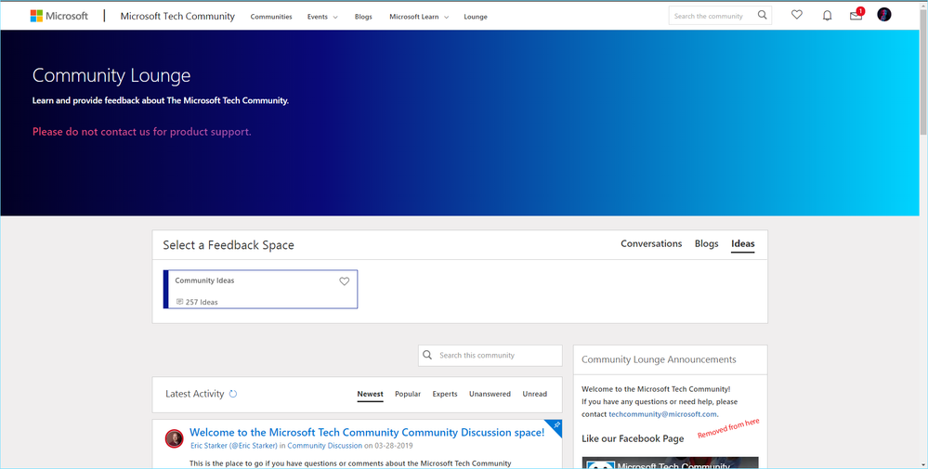Favorite Community Ideas with heart icon
This screenshot has height=469, width=928.
point(344,281)
